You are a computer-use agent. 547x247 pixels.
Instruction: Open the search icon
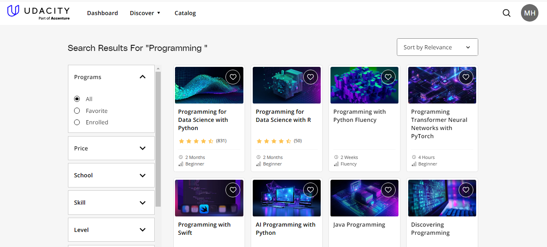(x=506, y=13)
